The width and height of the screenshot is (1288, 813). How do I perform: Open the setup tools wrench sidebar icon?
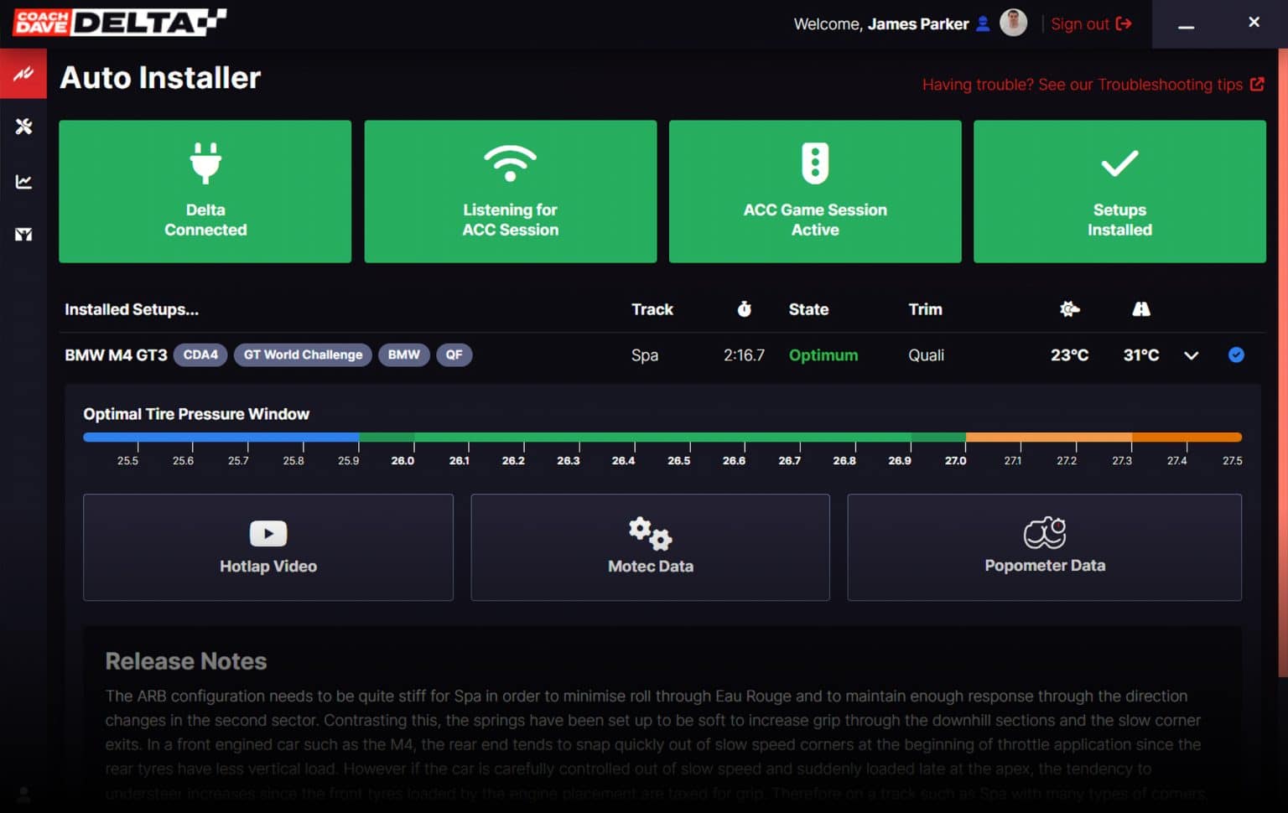23,127
